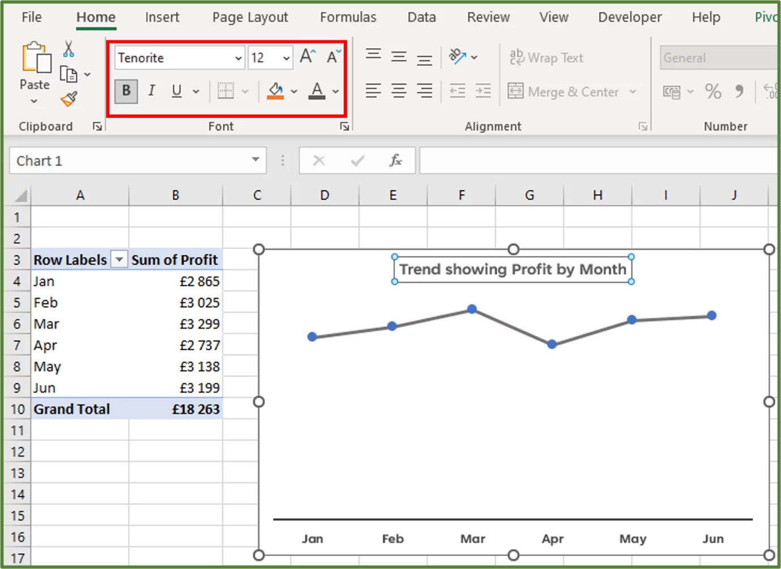Open the Row Labels filter dropdown
The image size is (781, 569).
(119, 259)
